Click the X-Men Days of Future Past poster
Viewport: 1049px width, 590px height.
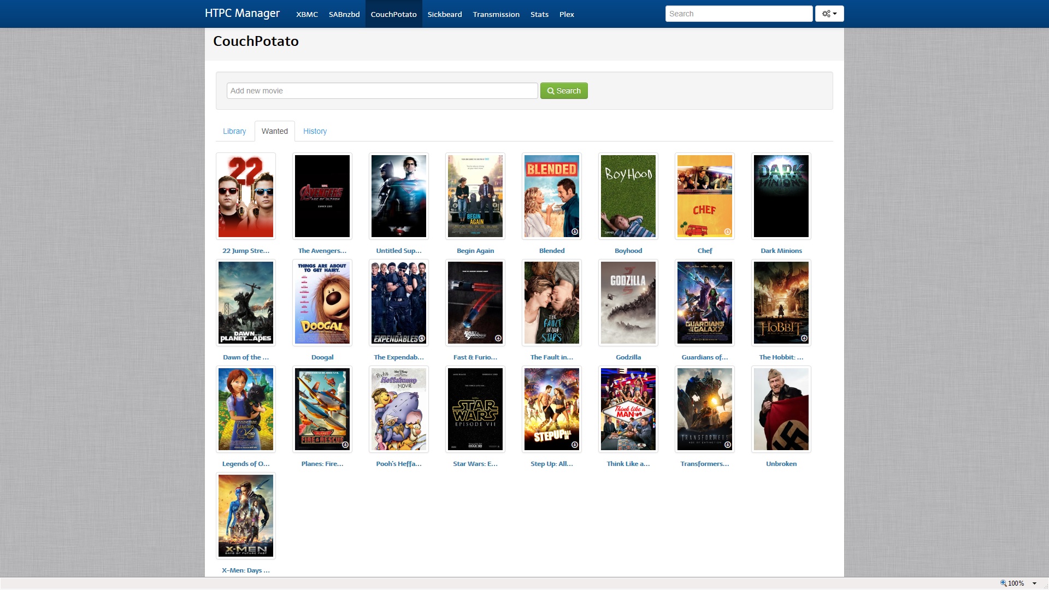(x=246, y=516)
